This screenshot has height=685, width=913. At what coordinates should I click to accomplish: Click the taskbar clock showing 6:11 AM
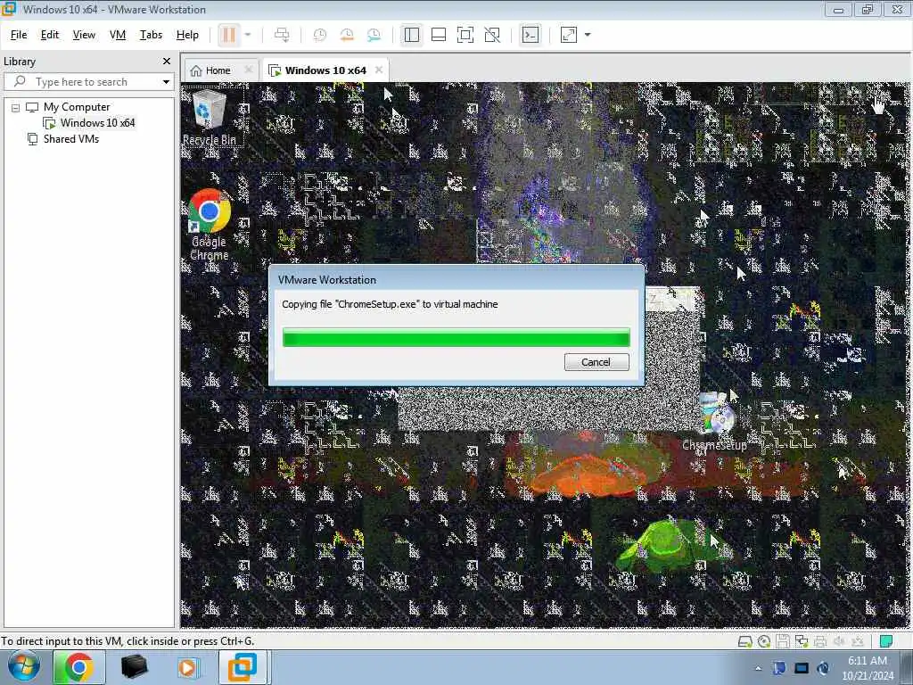click(x=868, y=668)
